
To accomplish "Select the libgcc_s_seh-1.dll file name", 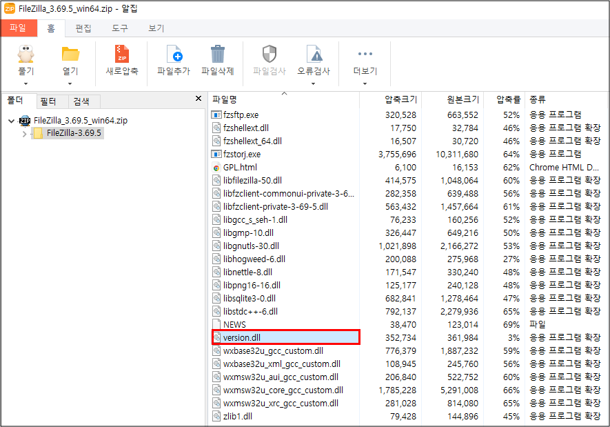I will click(x=255, y=220).
